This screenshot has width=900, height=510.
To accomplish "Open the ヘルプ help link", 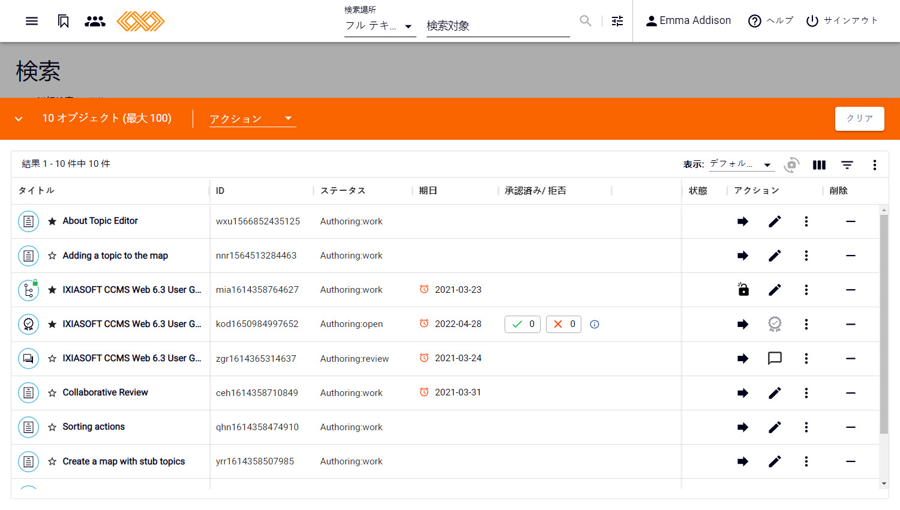I will coord(771,21).
